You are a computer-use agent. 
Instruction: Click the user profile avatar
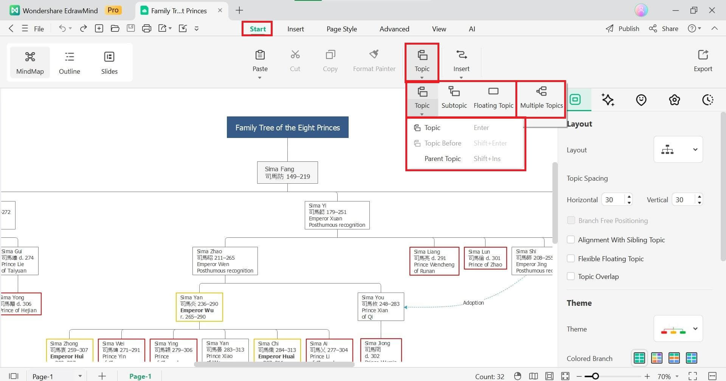coord(641,10)
